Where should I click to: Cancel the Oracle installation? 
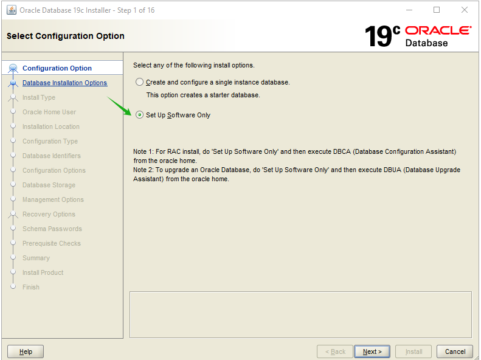tap(455, 351)
